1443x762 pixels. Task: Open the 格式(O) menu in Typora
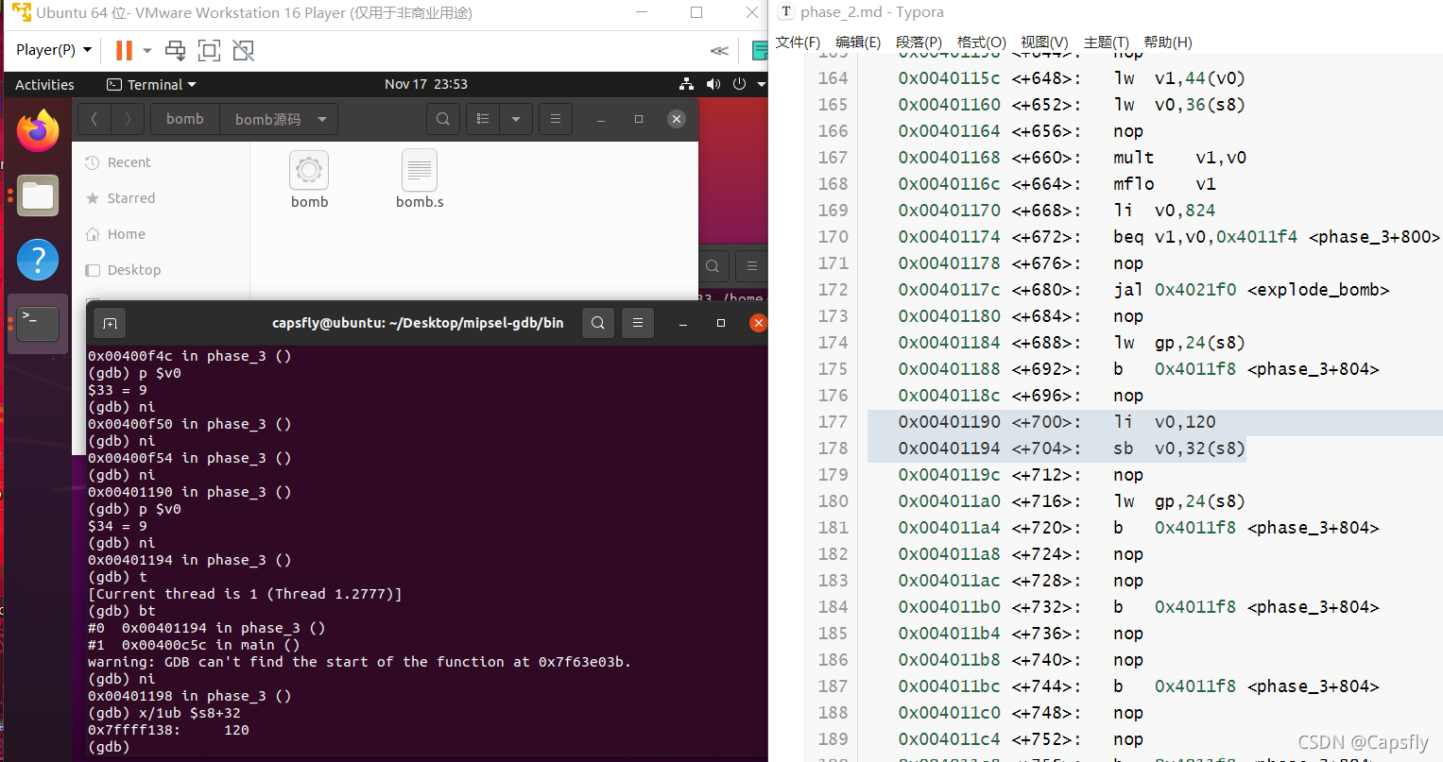click(x=982, y=42)
